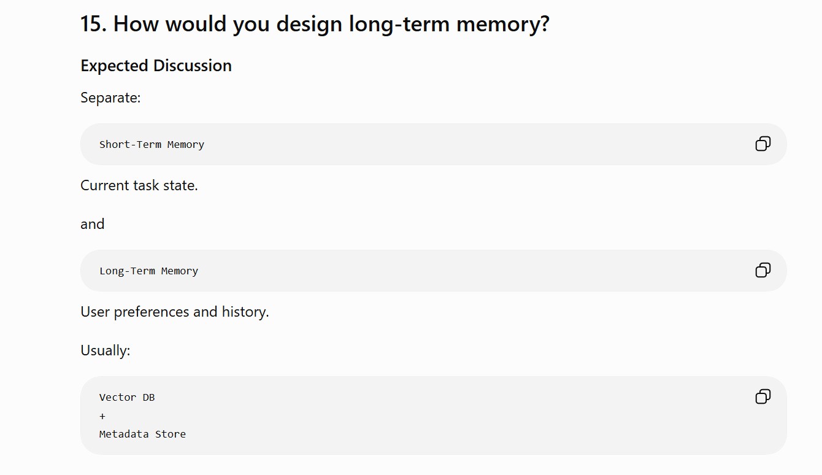Viewport: 822px width, 475px height.
Task: Copy the Short-Term Memory code block
Action: pyautogui.click(x=762, y=144)
